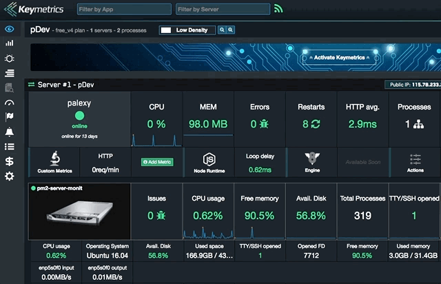Screen dimensions: 441x284
Task: Open Custom Metrics microscope tile
Action: [x=54, y=162]
